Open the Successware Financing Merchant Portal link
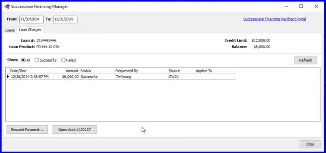This screenshot has width=326, height=153. [275, 19]
